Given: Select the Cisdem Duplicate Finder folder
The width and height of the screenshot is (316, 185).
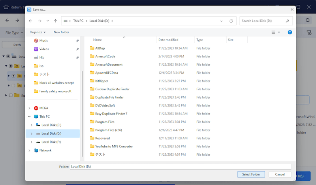Looking at the screenshot, I should pyautogui.click(x=110, y=89).
